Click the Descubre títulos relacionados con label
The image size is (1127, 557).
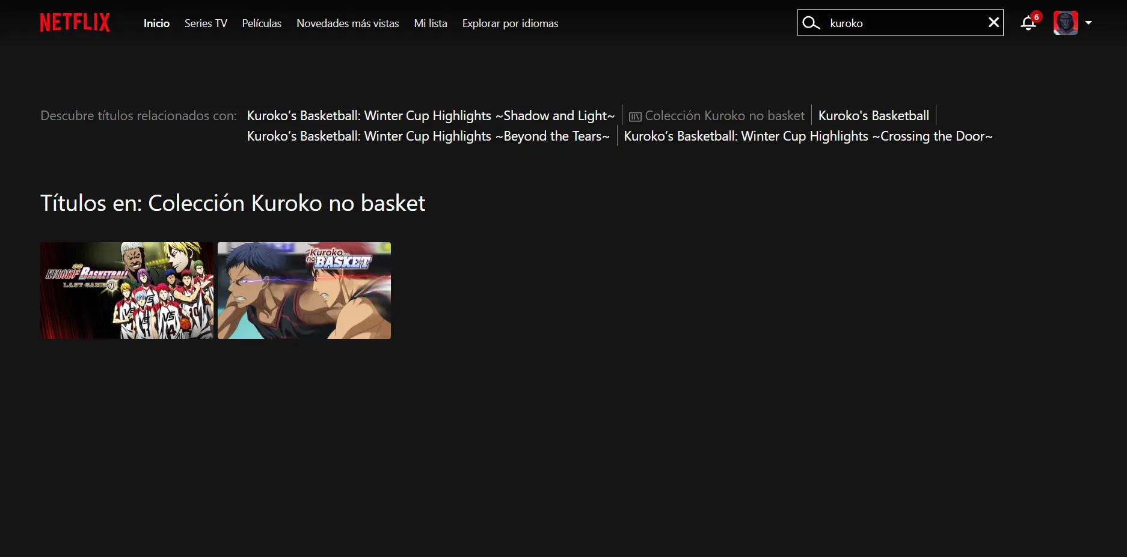[138, 115]
